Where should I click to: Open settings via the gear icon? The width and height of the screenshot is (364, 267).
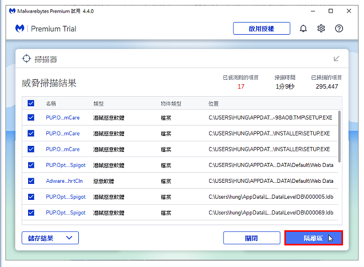tap(321, 29)
